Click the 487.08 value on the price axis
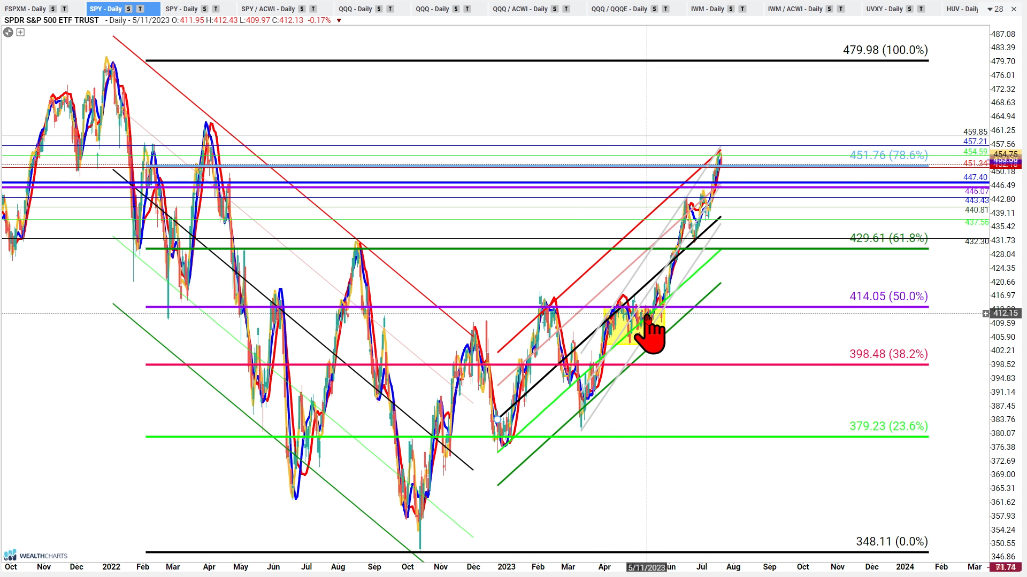 click(1003, 34)
